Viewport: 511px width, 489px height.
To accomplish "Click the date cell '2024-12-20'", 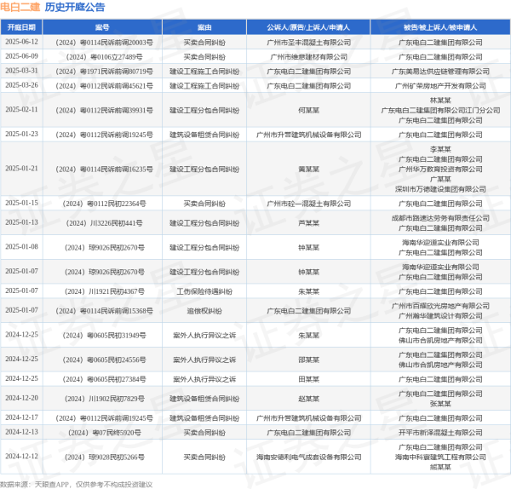I will (21, 398).
